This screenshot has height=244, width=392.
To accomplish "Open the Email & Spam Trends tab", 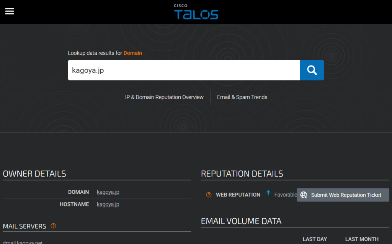I will click(242, 97).
